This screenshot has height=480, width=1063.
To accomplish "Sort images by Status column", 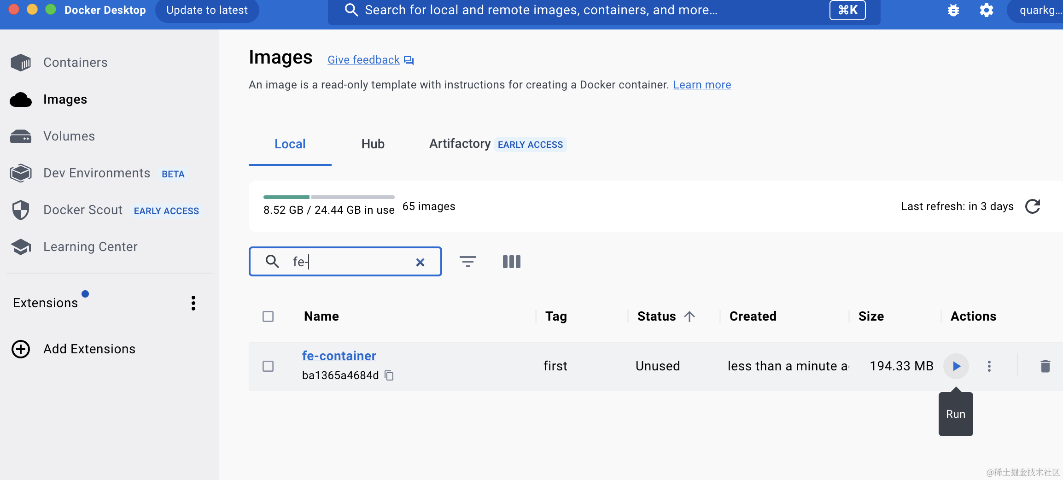I will tap(657, 316).
